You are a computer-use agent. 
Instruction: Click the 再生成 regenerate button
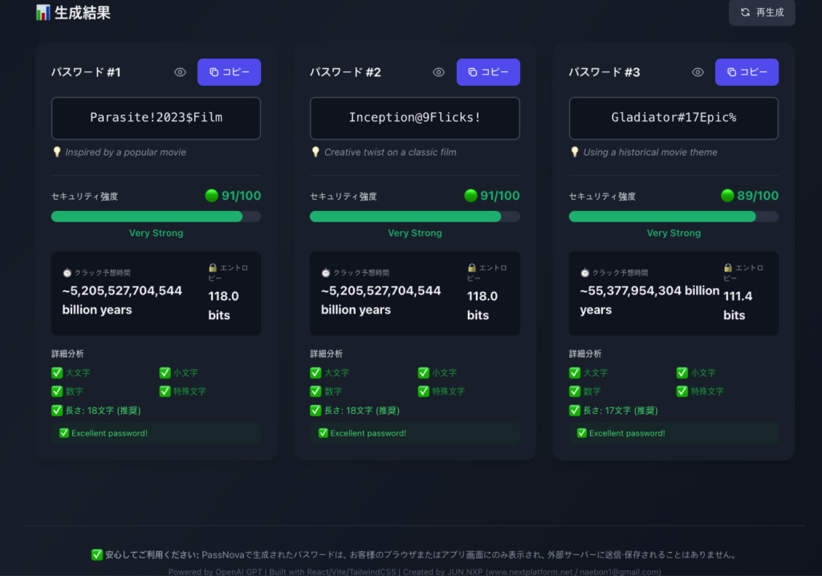tap(761, 12)
